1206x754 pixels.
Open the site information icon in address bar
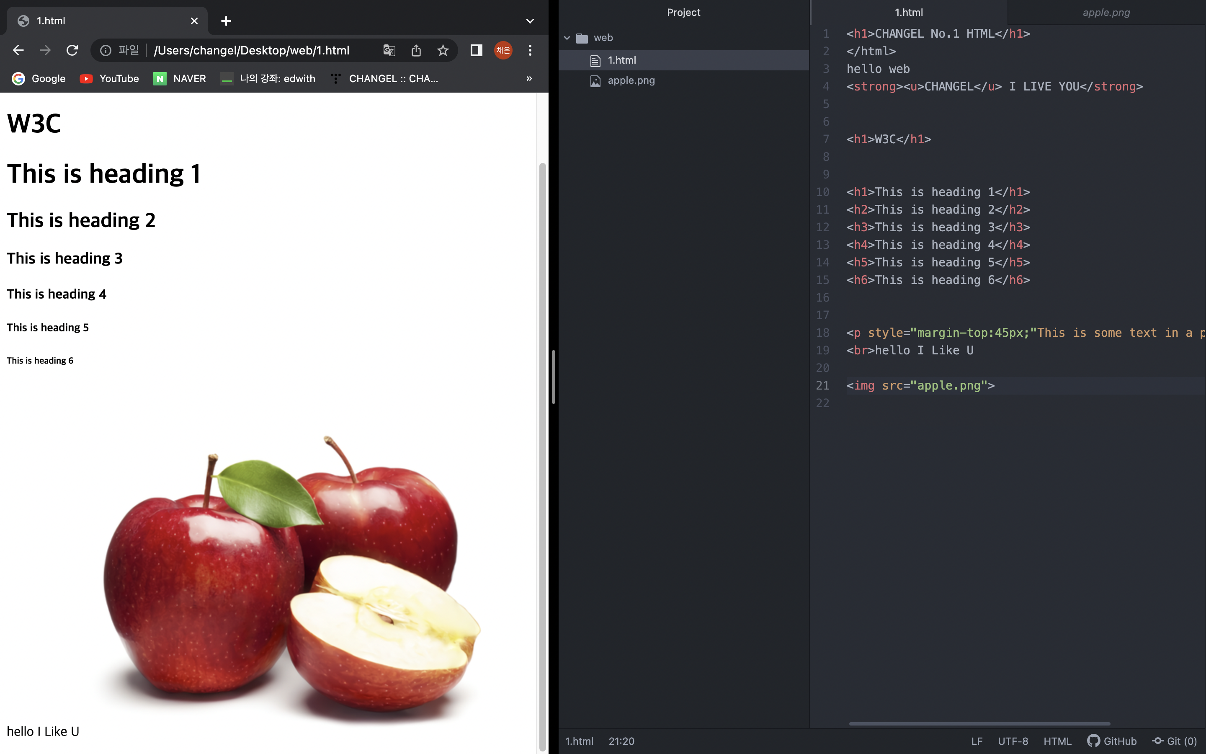tap(106, 50)
